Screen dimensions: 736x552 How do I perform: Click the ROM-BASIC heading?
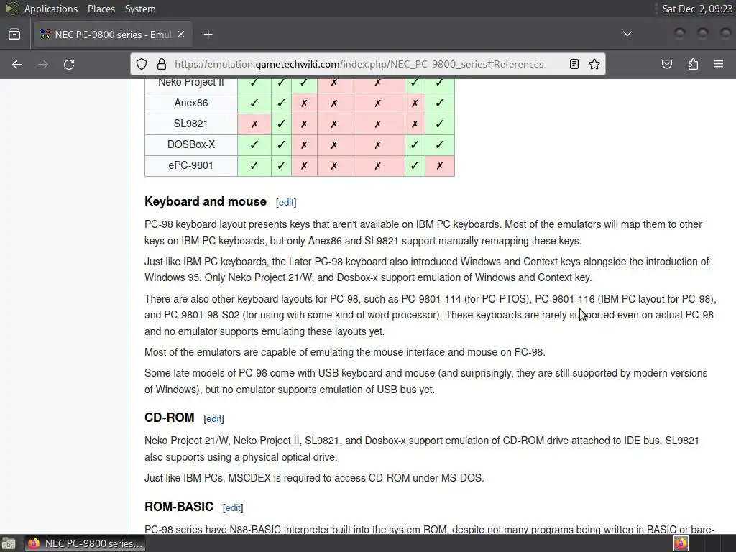(x=179, y=507)
